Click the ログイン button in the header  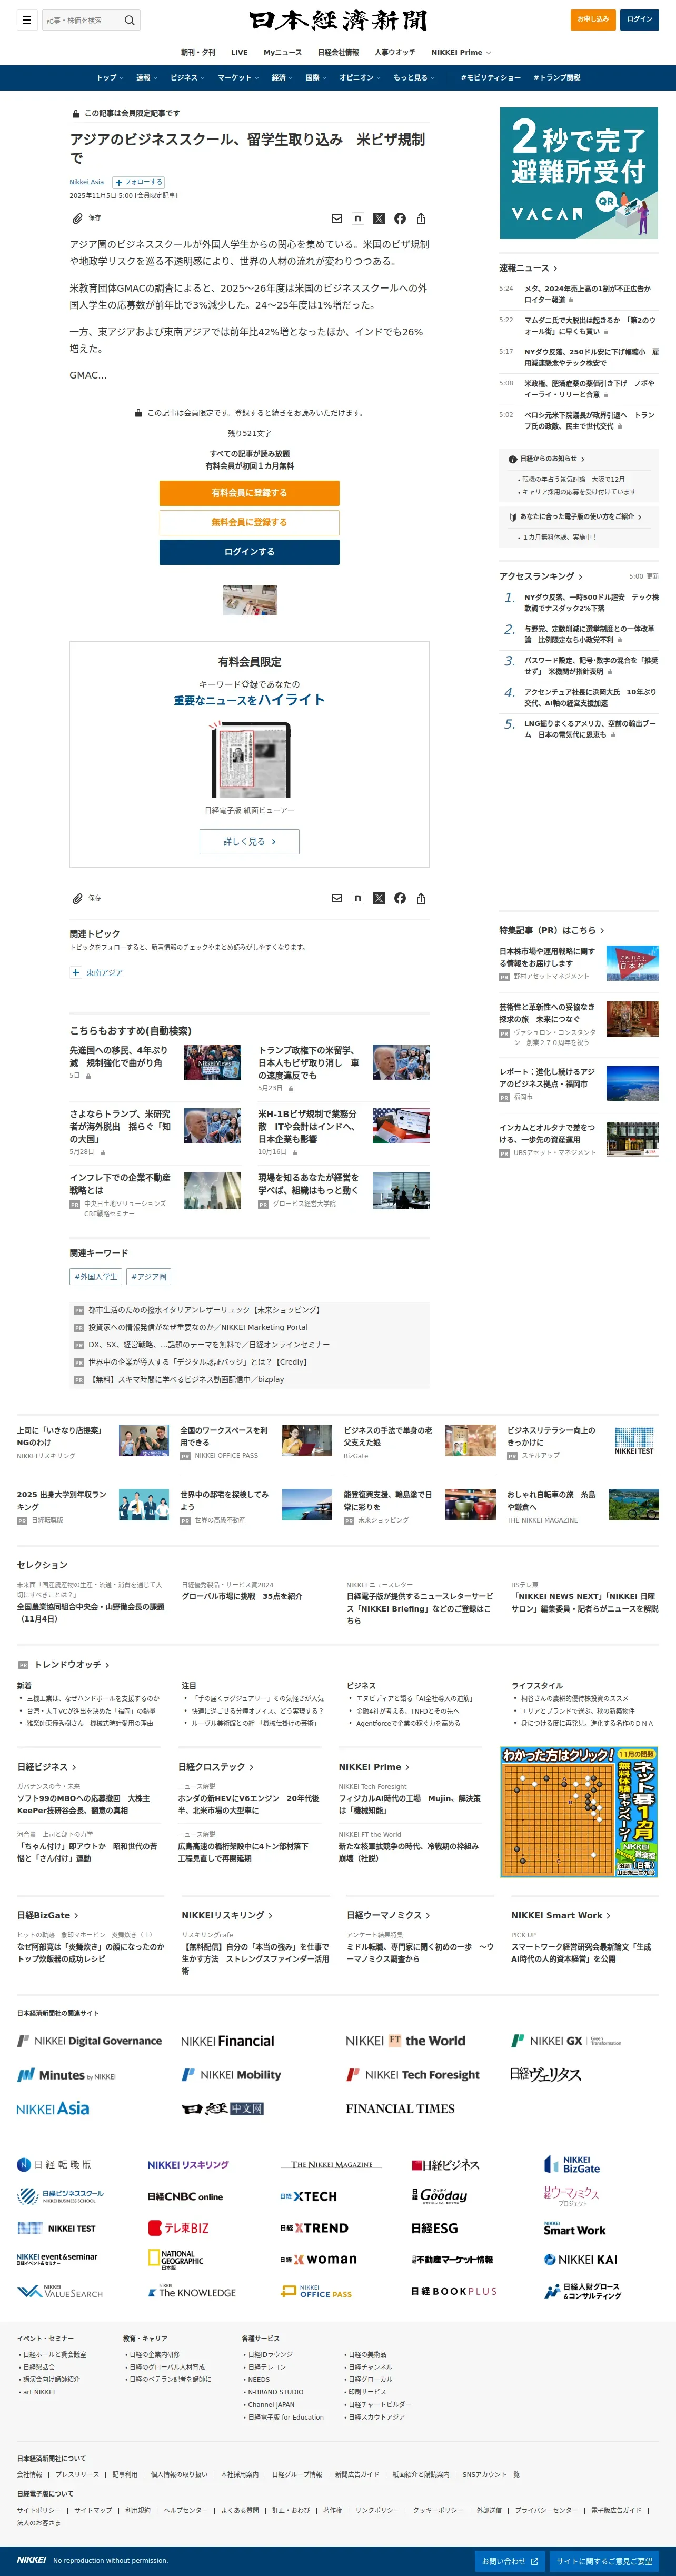click(x=639, y=19)
